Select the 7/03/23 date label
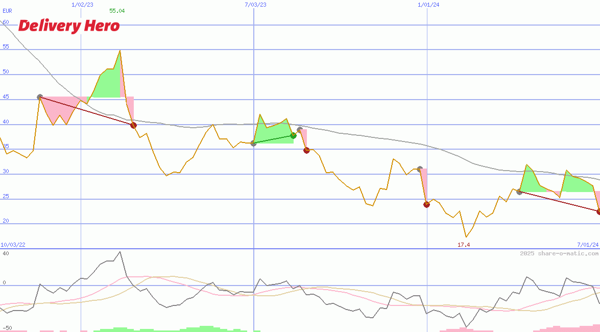The height and width of the screenshot is (332, 600). point(255,5)
